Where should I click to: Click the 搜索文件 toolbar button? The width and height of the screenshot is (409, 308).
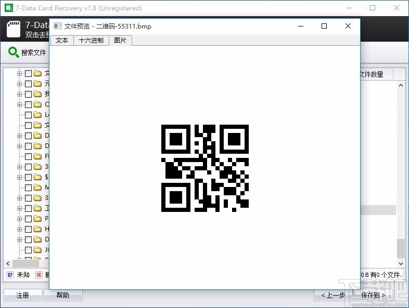click(27, 52)
